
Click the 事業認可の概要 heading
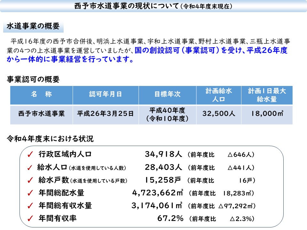click(33, 80)
